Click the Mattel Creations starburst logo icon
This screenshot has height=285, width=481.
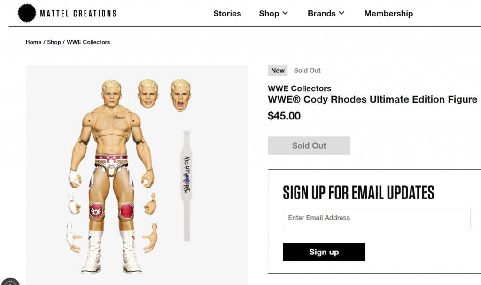coord(27,13)
